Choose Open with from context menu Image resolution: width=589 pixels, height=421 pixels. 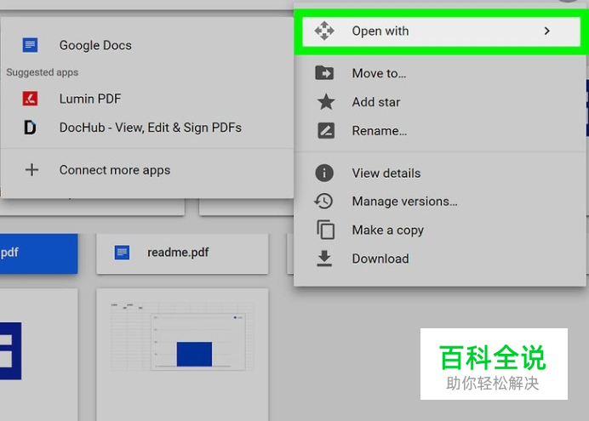[442, 31]
